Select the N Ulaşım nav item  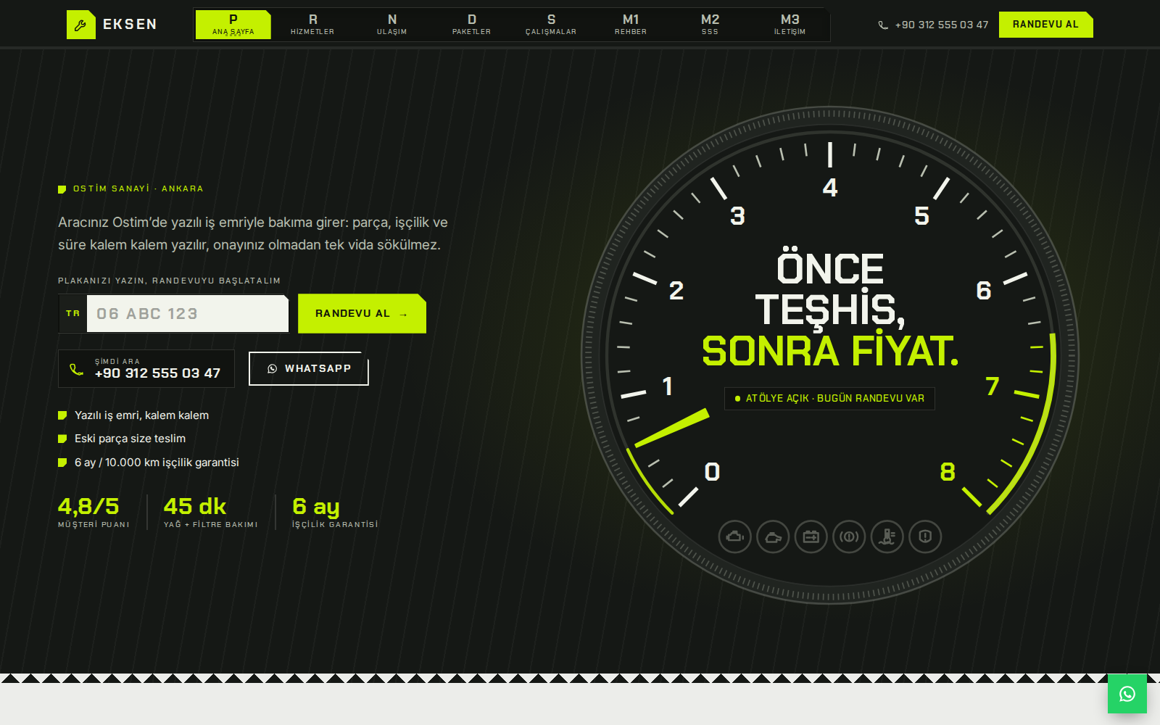tap(392, 25)
